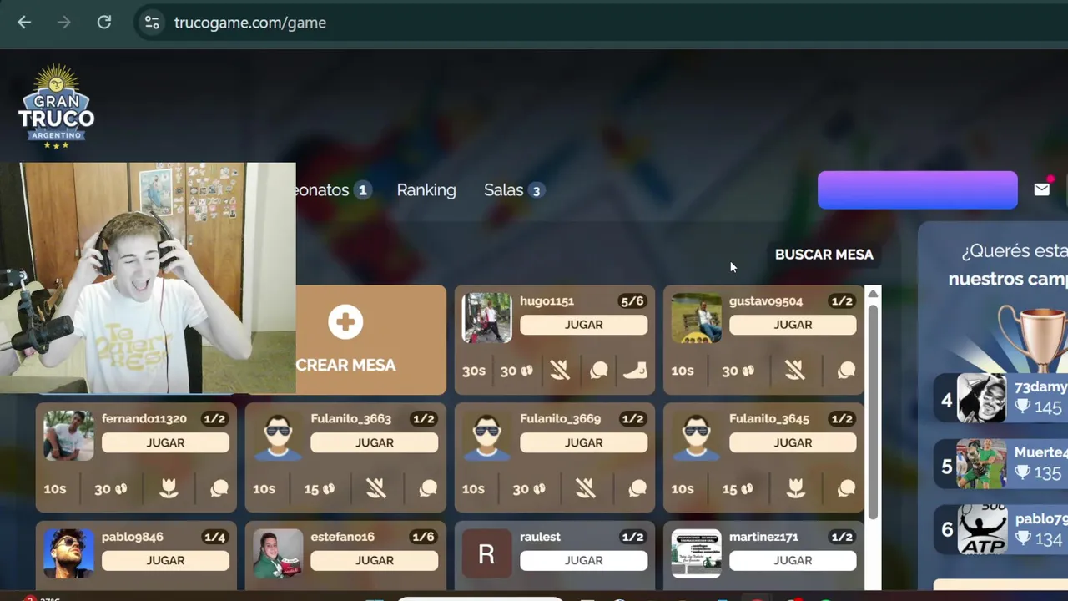Viewport: 1068px width, 601px height.
Task: Click the chat bubble icon on hugo1151's table
Action: tap(599, 371)
